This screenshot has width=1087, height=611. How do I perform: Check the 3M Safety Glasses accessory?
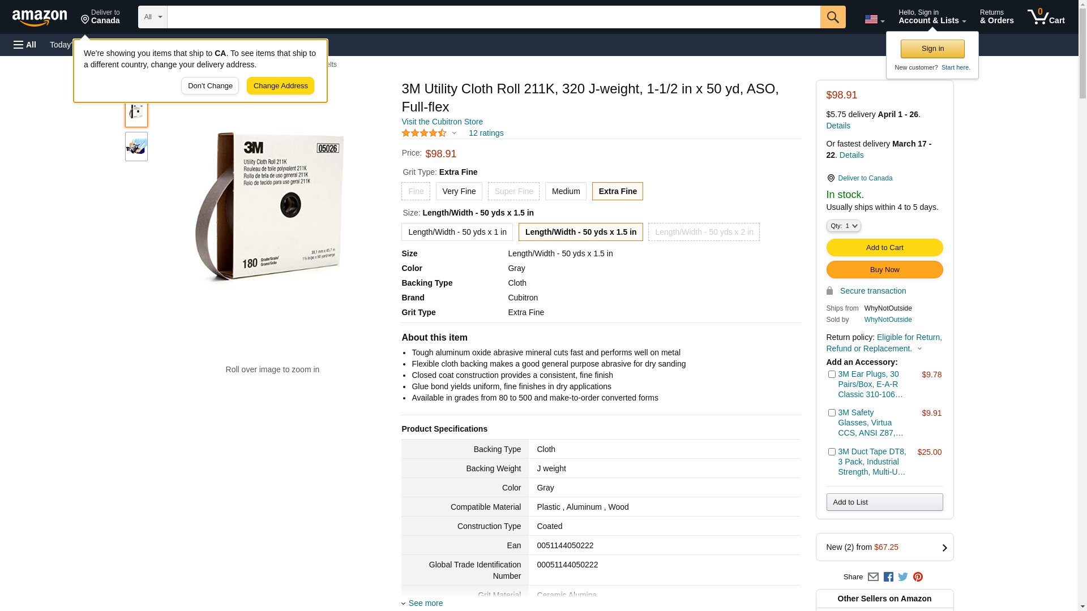pyautogui.click(x=832, y=413)
